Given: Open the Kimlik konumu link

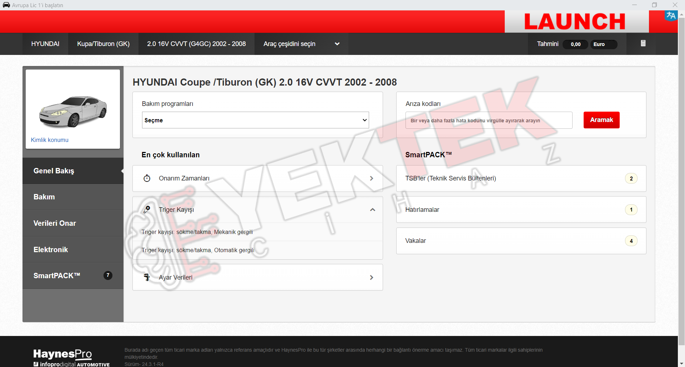Looking at the screenshot, I should tap(50, 140).
